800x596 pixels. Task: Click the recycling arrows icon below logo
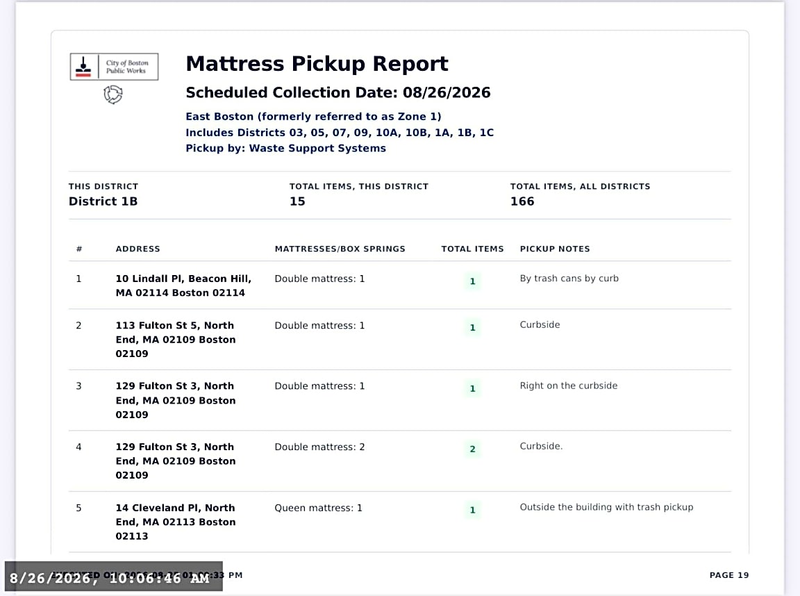pos(113,94)
